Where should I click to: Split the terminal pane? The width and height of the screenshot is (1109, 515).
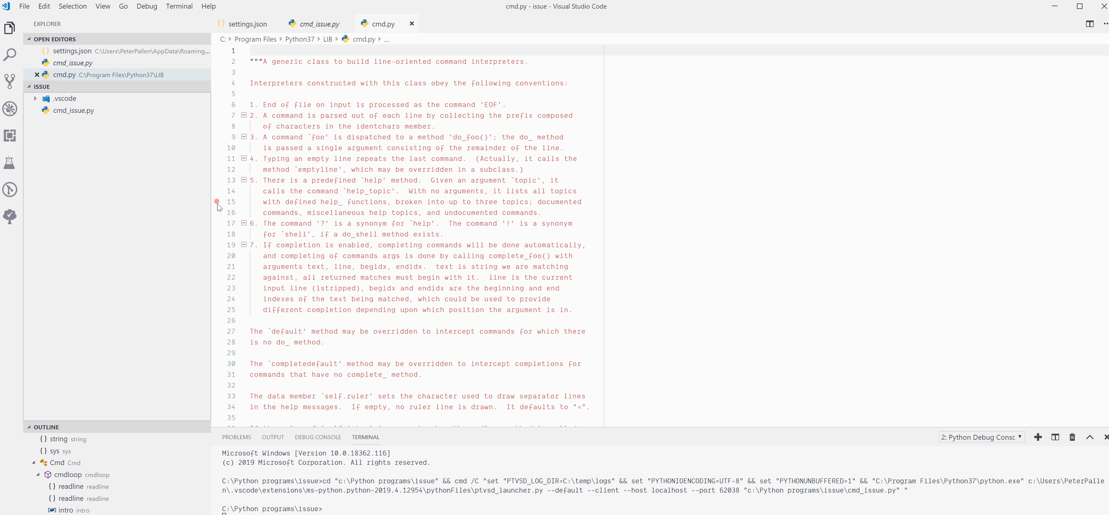coord(1056,437)
